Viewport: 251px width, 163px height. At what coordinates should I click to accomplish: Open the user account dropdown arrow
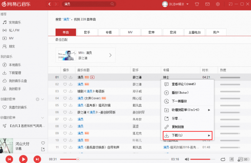click(x=187, y=4)
